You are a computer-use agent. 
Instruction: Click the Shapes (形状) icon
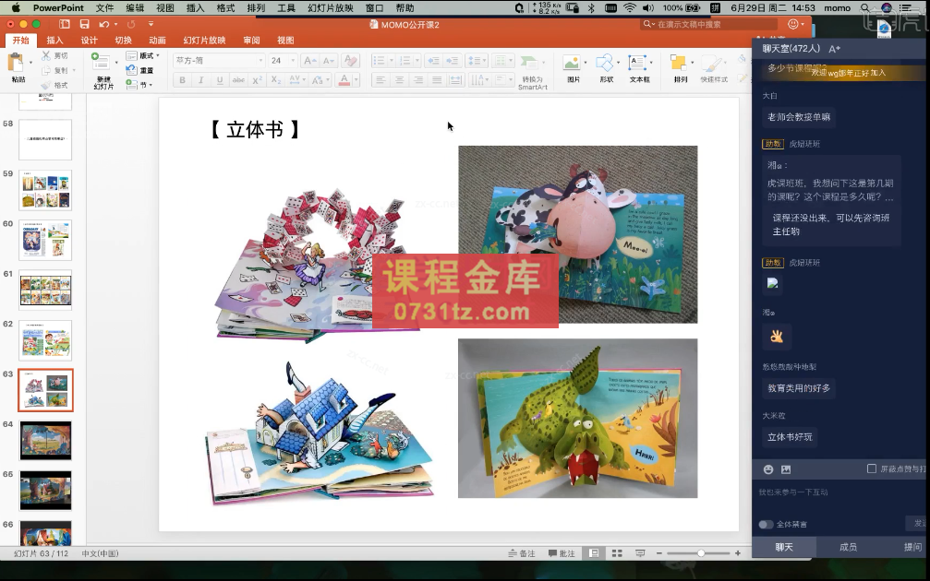click(604, 63)
